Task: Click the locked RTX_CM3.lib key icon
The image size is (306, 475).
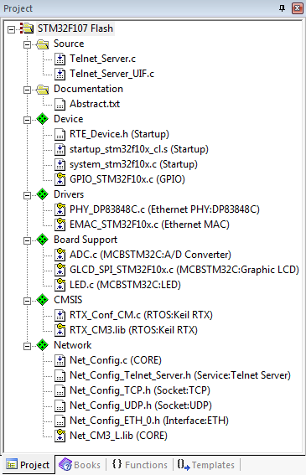Action: (x=60, y=330)
